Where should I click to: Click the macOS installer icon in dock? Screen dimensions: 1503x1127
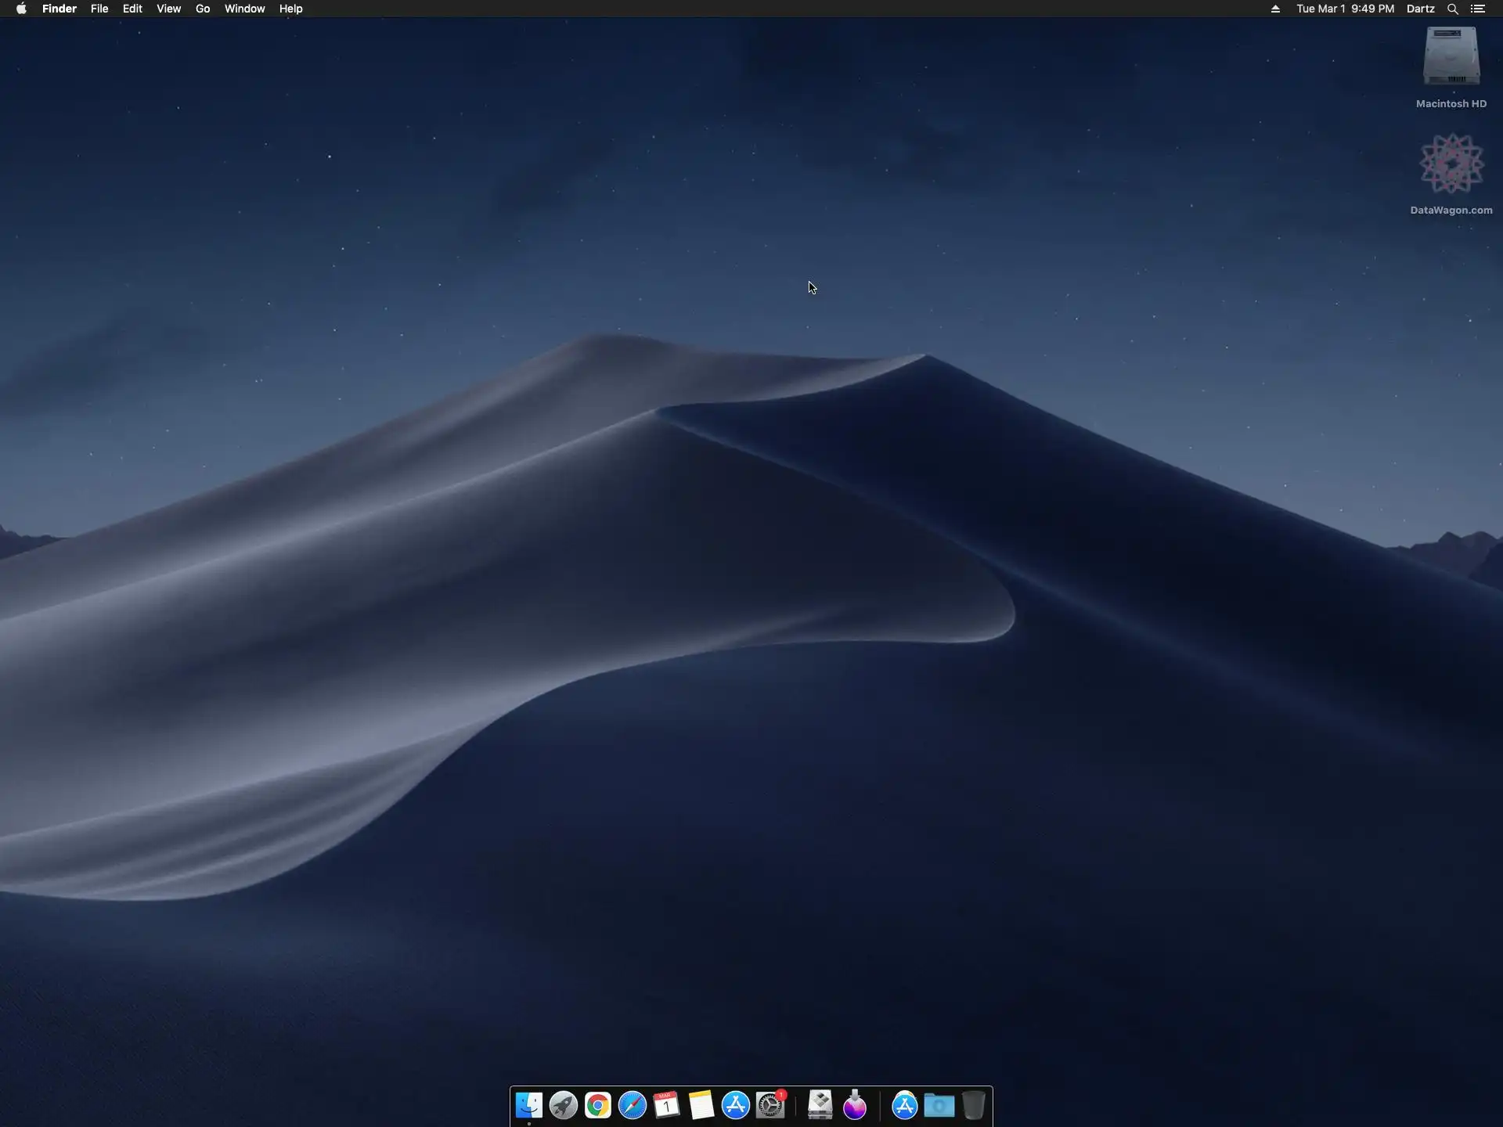click(x=855, y=1105)
